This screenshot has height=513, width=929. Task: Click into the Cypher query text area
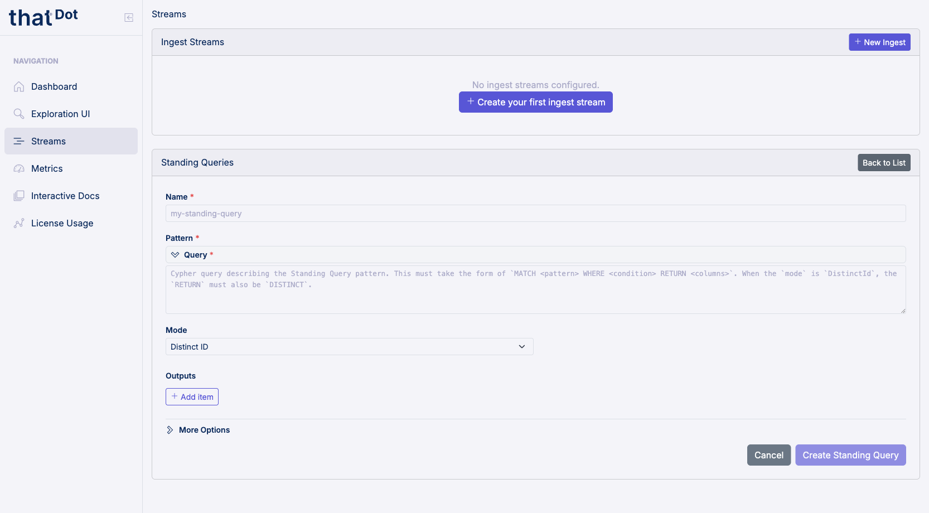[535, 290]
